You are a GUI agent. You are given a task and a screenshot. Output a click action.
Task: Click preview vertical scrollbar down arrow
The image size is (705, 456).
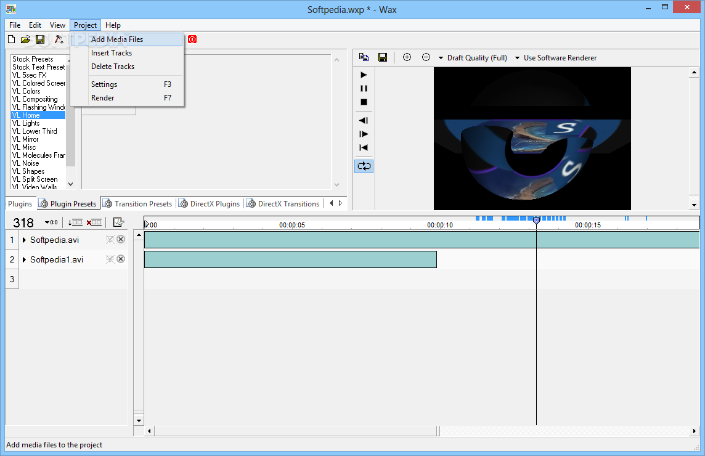point(694,205)
